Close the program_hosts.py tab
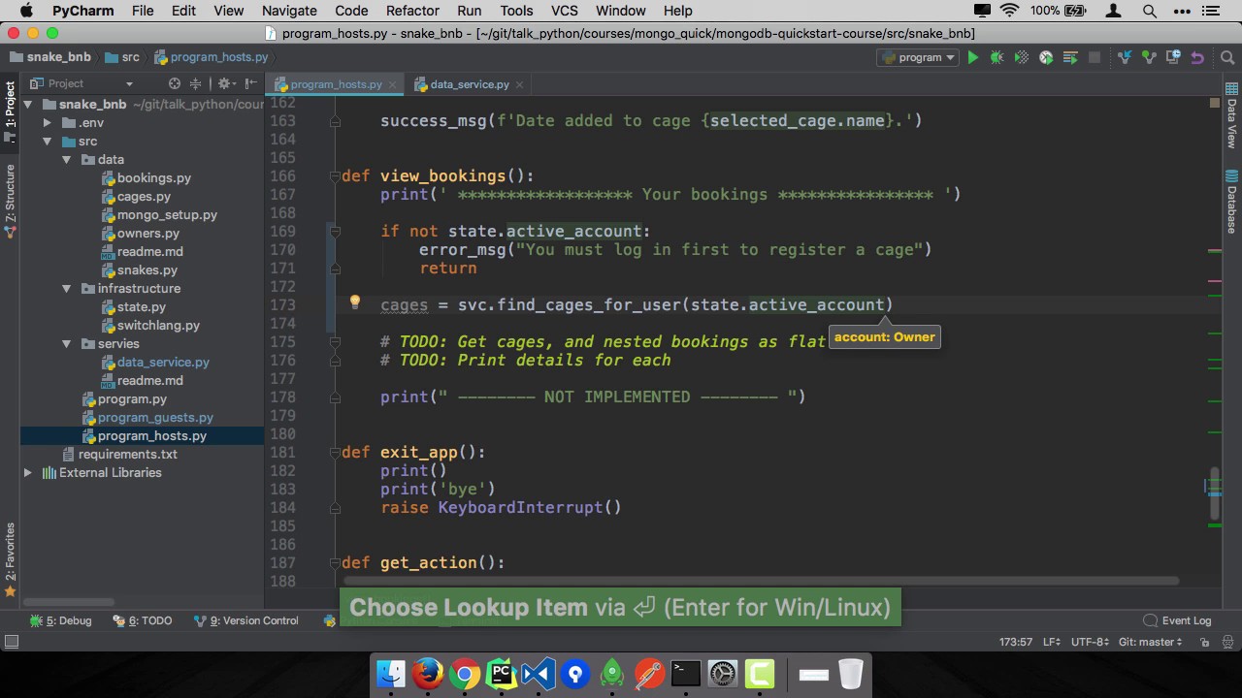Image resolution: width=1242 pixels, height=698 pixels. coord(394,84)
